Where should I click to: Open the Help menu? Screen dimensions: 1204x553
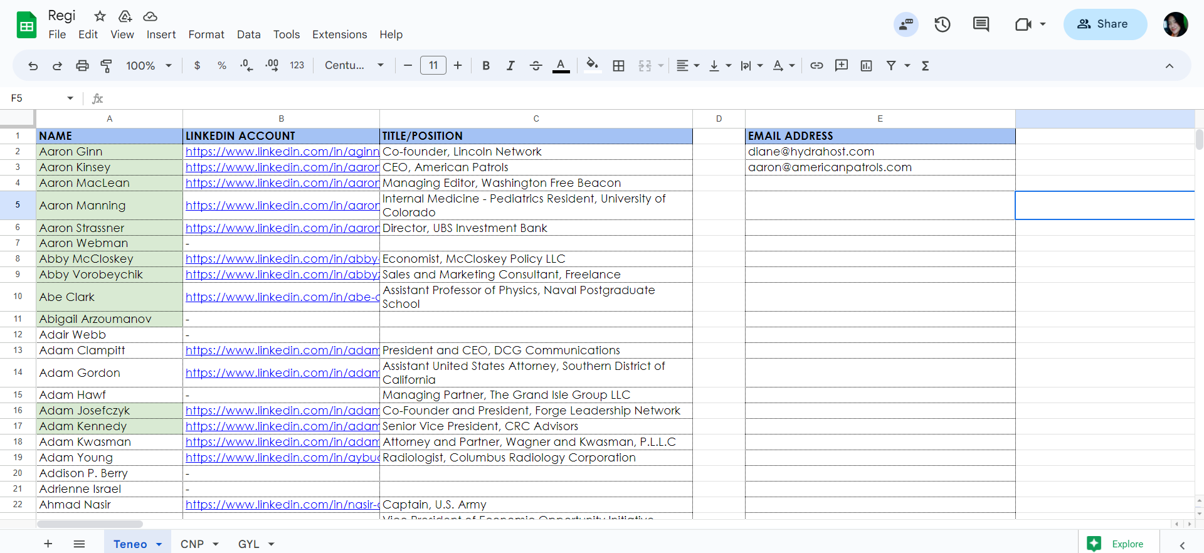[391, 34]
